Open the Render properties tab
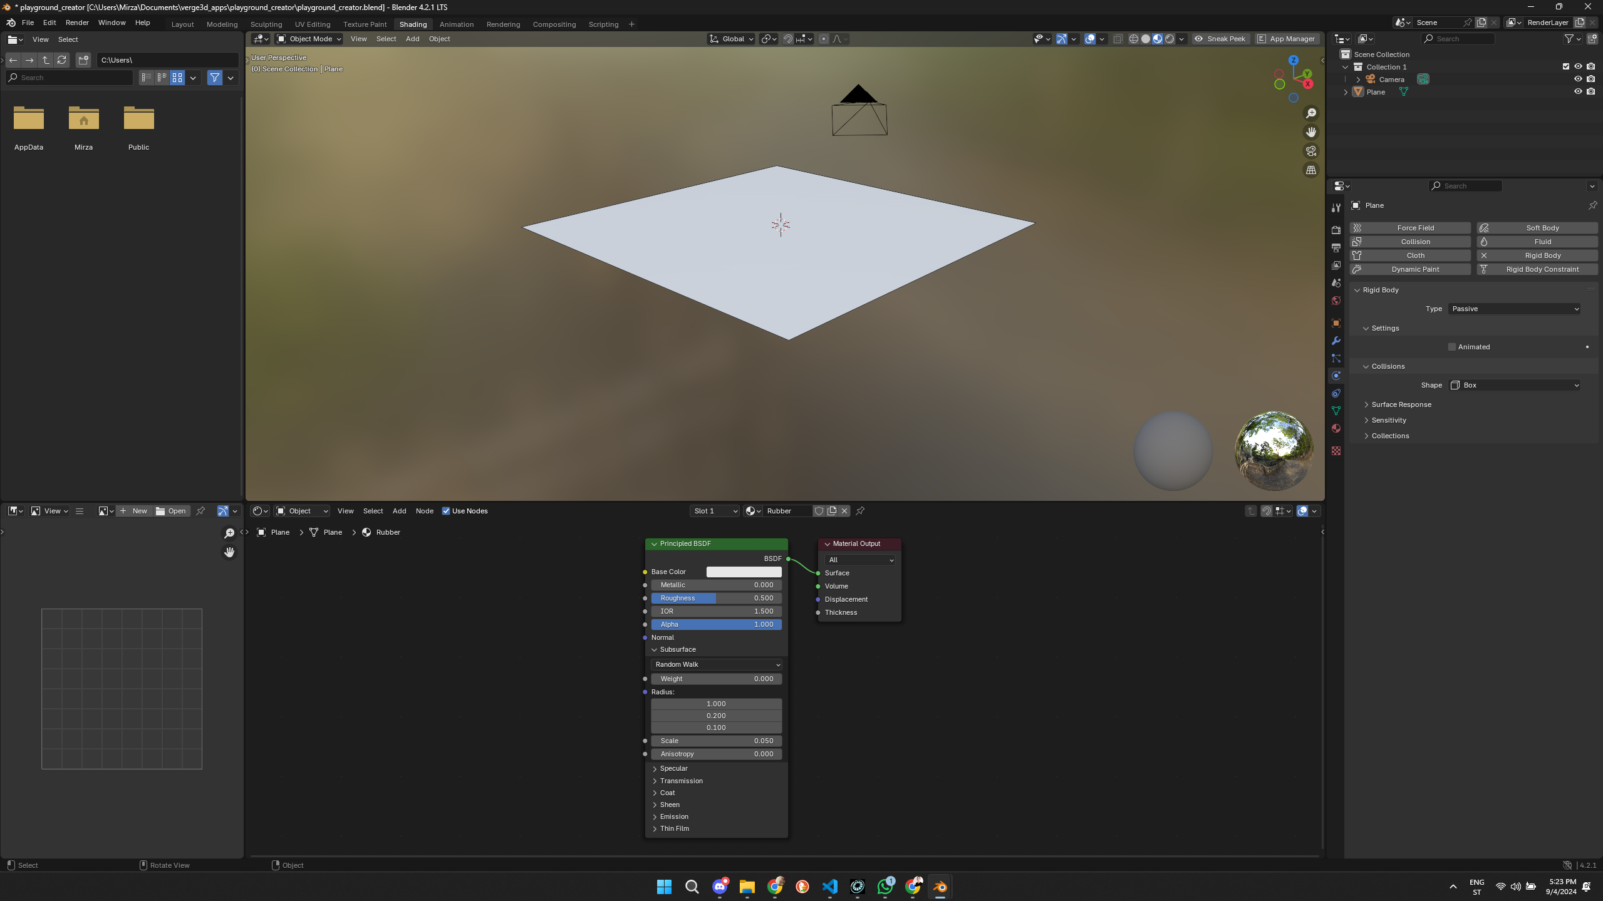This screenshot has height=901, width=1603. pos(1336,230)
